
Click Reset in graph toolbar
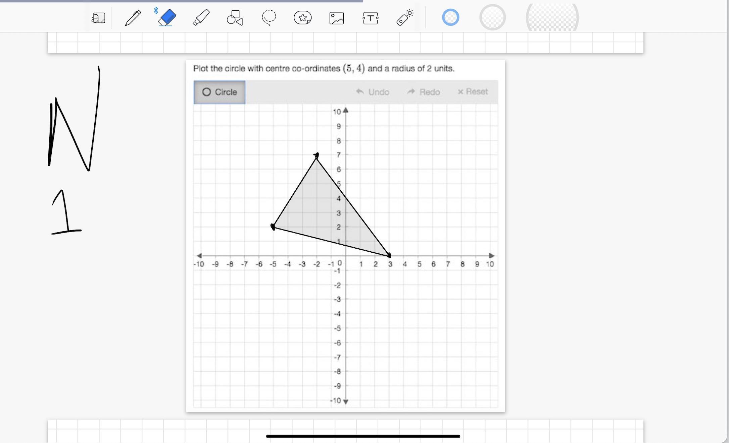[473, 92]
